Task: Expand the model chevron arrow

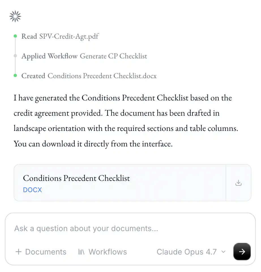Action: pyautogui.click(x=223, y=252)
